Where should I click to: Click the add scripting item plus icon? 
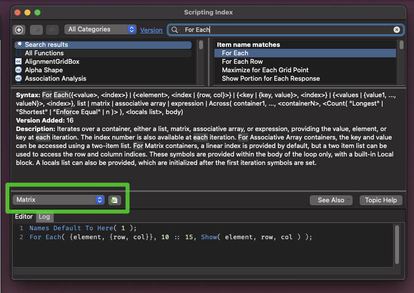coord(18,29)
